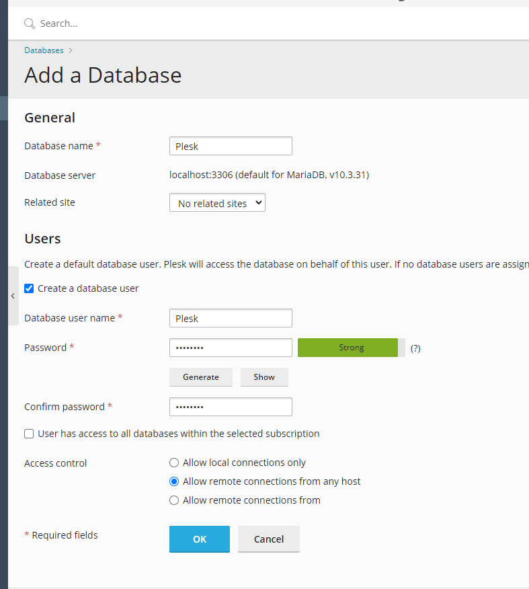Focus the Database user name field
The width and height of the screenshot is (529, 589).
click(x=231, y=317)
